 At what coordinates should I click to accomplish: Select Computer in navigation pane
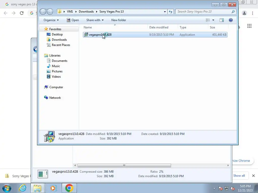pyautogui.click(x=56, y=87)
